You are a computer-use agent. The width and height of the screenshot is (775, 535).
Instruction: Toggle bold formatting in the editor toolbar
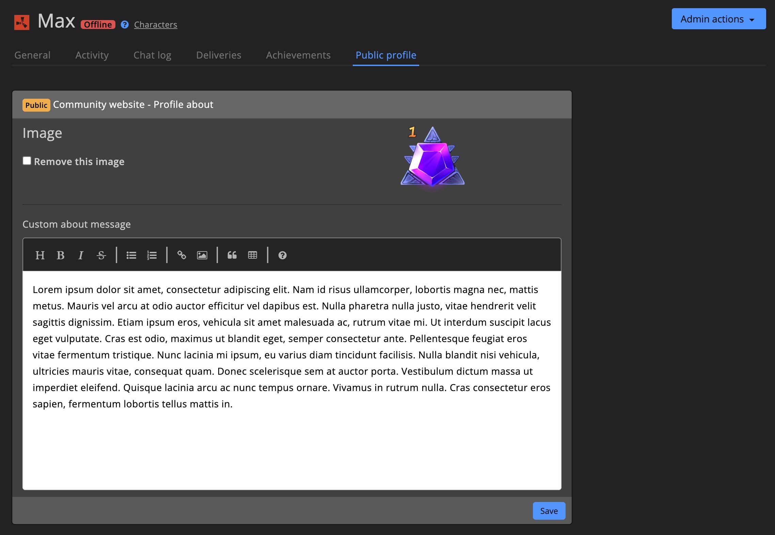click(x=61, y=255)
